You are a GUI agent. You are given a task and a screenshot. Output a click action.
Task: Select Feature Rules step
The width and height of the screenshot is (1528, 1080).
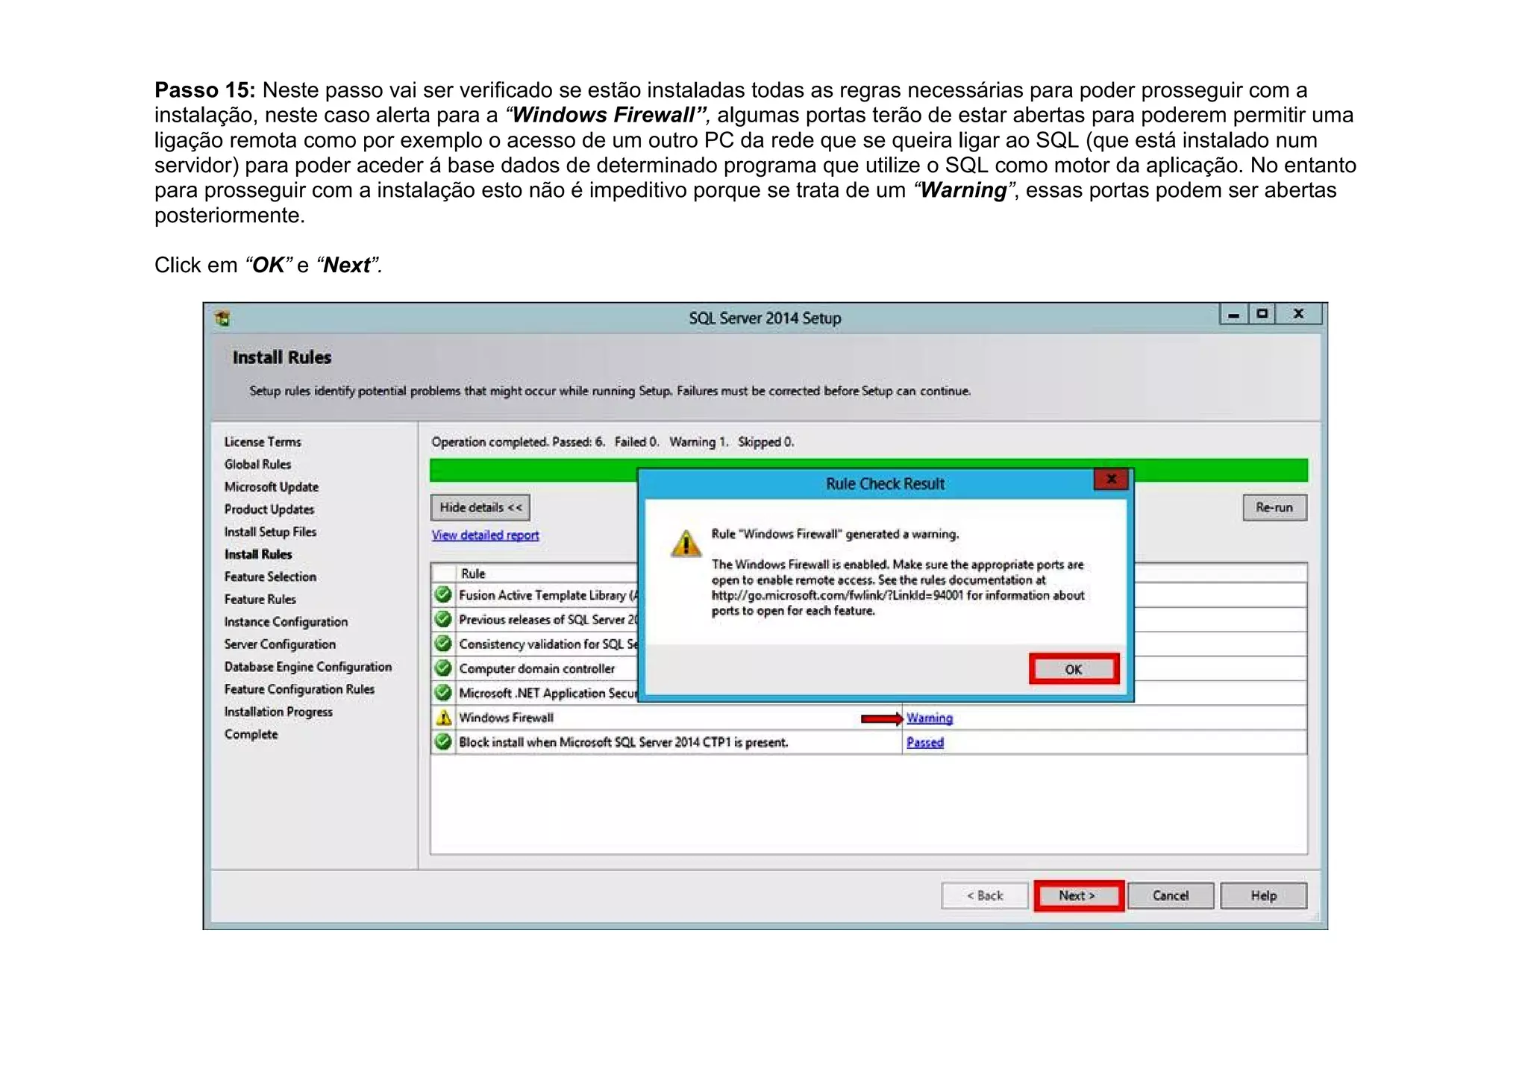pos(260,599)
